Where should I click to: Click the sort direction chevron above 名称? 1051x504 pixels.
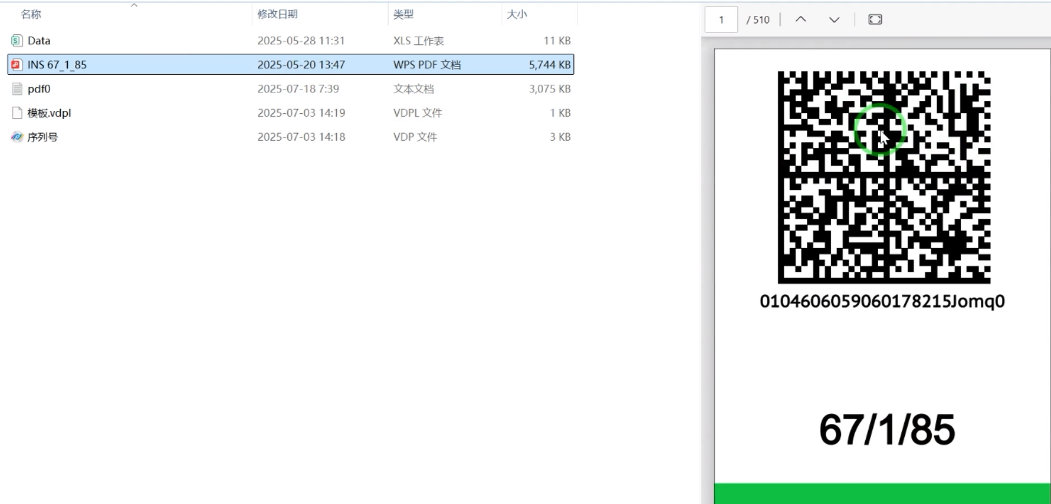pyautogui.click(x=134, y=5)
